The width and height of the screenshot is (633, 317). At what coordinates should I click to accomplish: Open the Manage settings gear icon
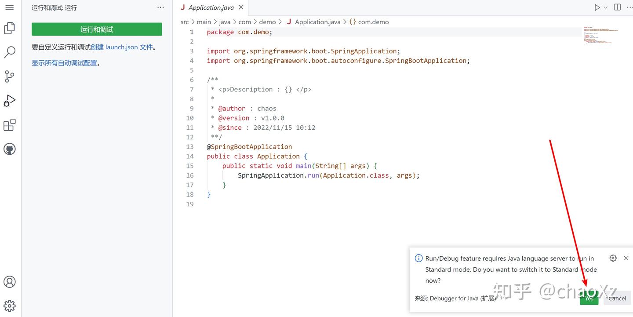10,306
